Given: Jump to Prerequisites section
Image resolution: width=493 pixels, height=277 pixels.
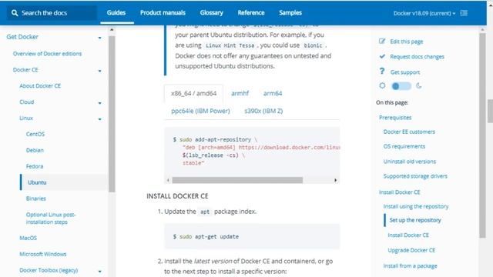Looking at the screenshot, I should pyautogui.click(x=395, y=118).
